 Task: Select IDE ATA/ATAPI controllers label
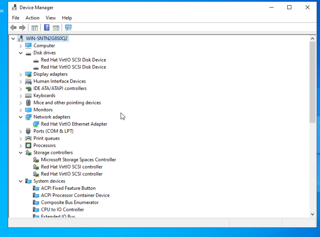[60, 88]
